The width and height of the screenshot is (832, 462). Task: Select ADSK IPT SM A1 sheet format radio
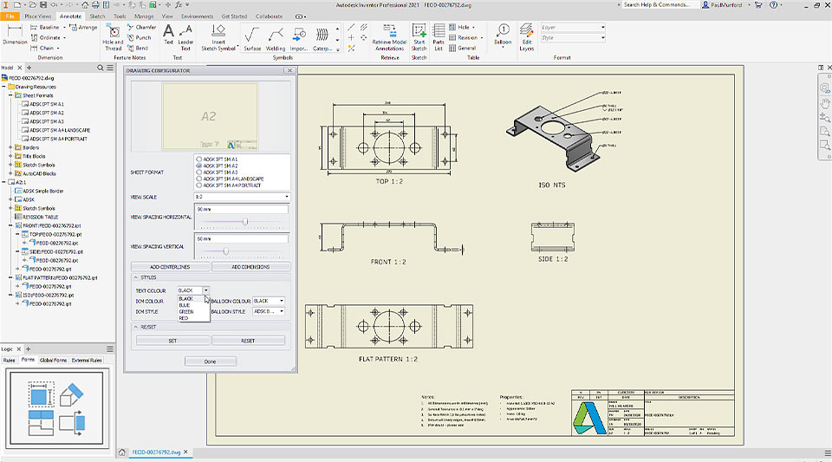(199, 159)
